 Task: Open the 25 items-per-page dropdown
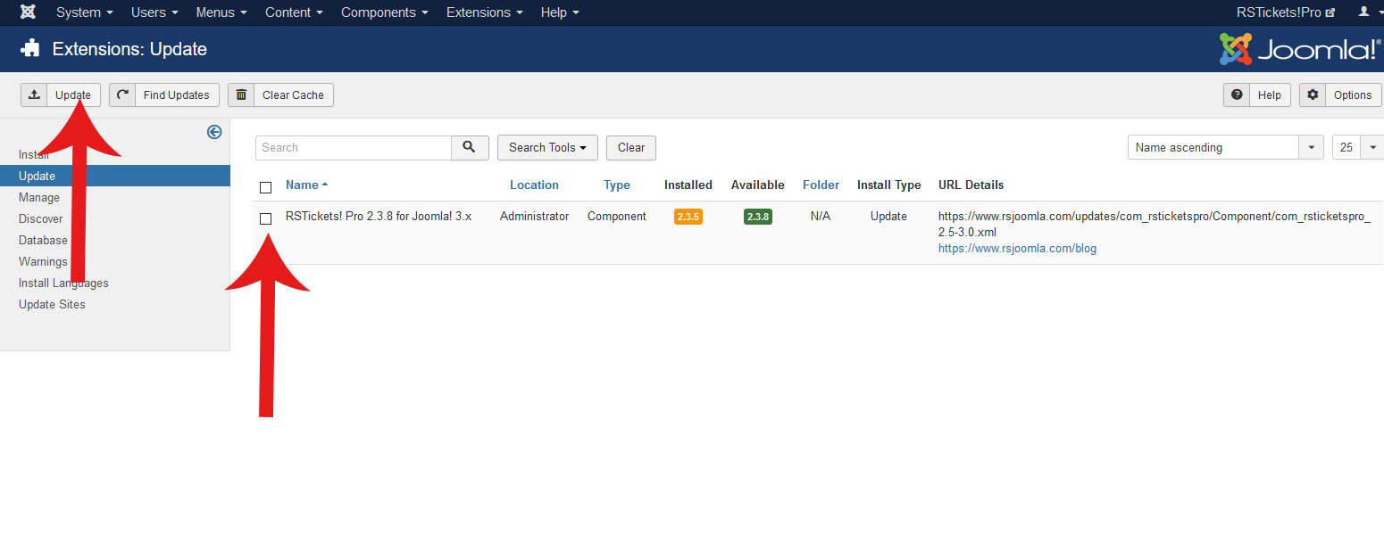1358,148
